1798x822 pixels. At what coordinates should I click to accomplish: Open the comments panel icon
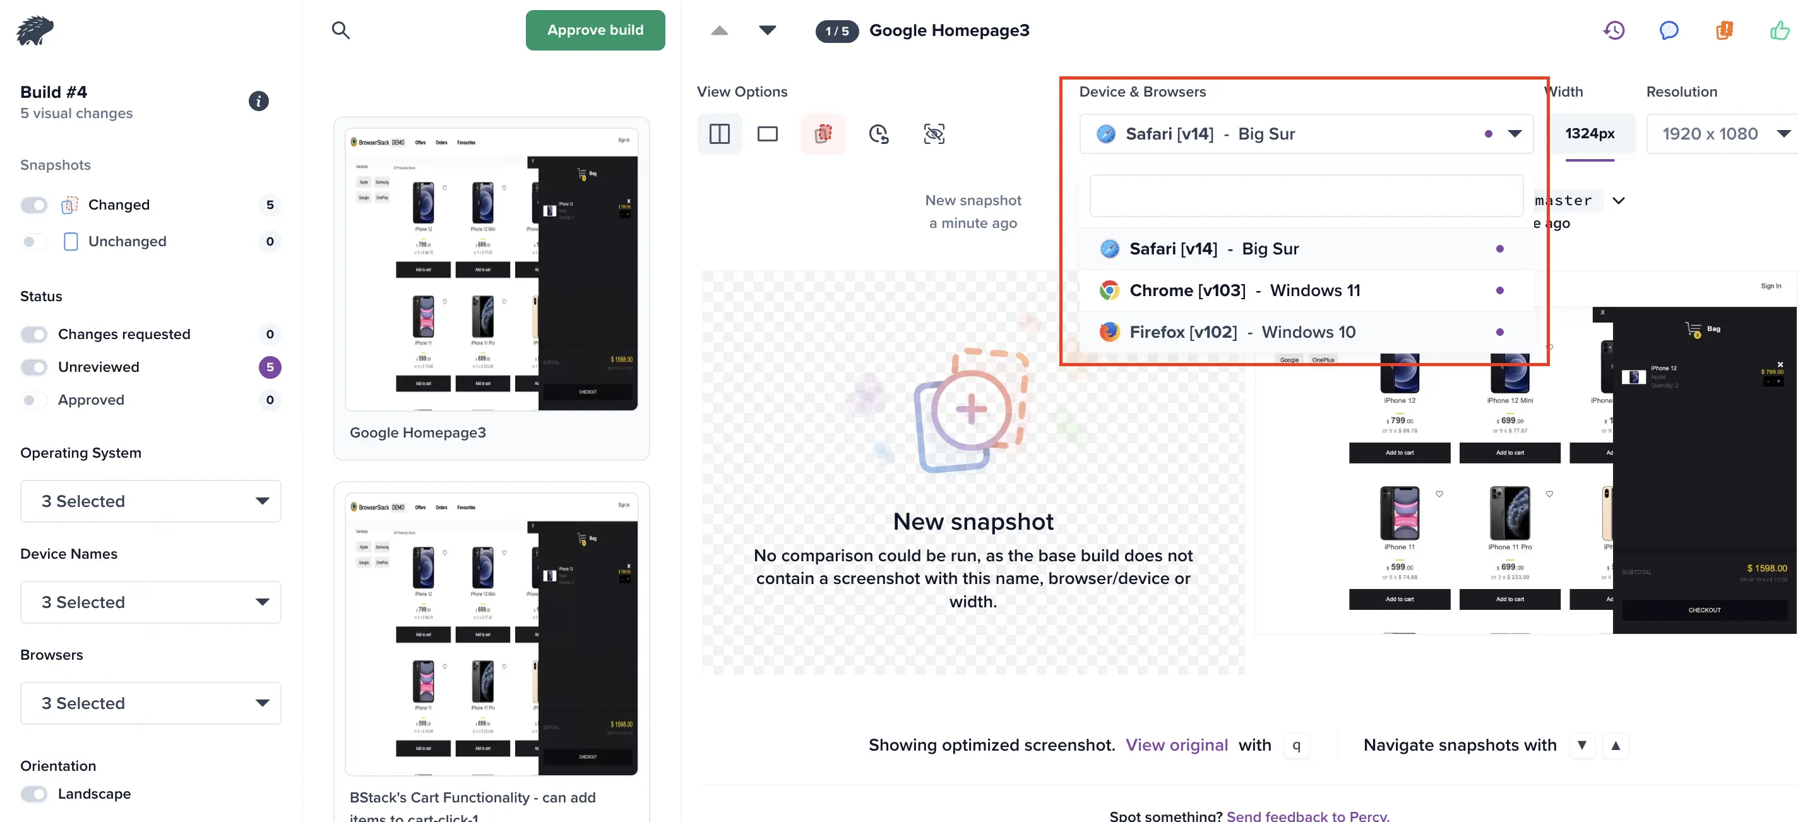point(1670,28)
